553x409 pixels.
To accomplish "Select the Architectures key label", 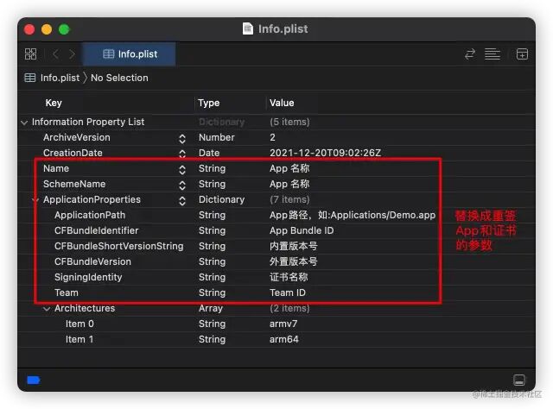I will tap(85, 308).
